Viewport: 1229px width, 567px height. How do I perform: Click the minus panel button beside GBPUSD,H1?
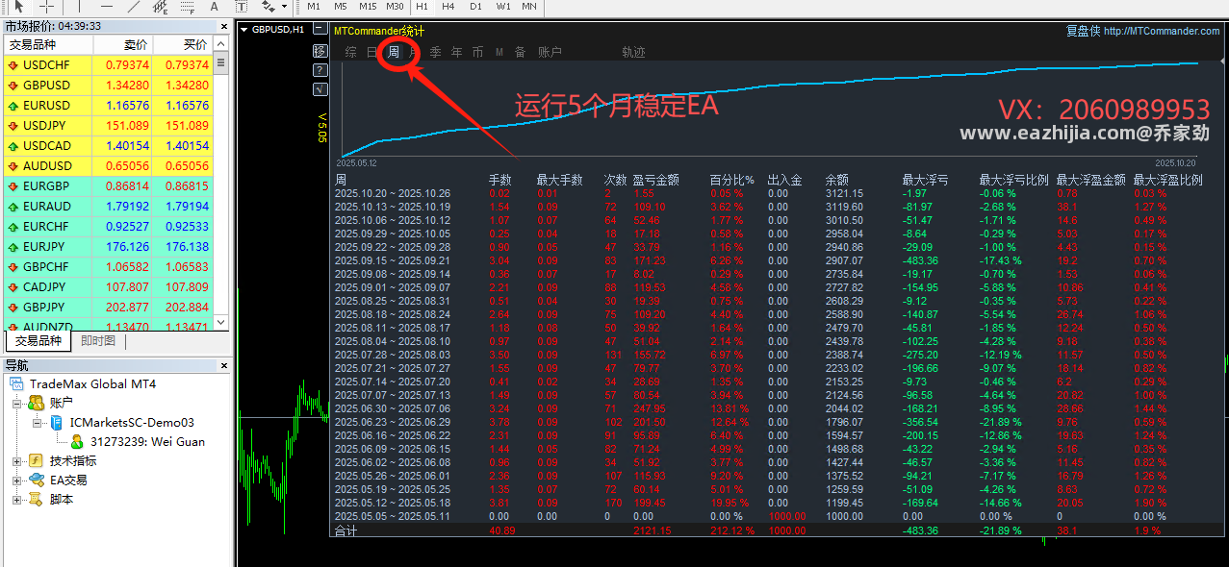tap(320, 30)
